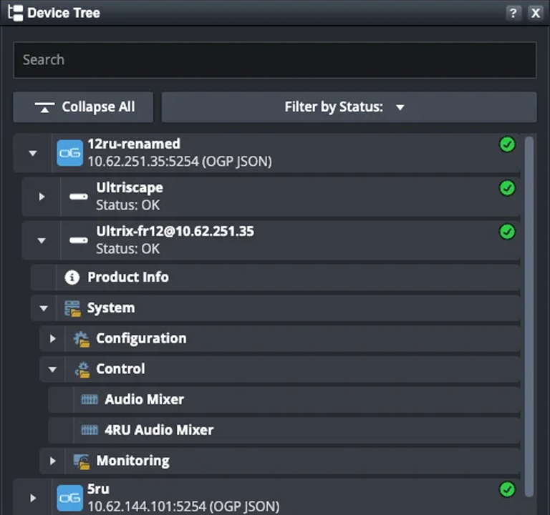This screenshot has height=515, width=550.
Task: Select the Ultrix-fr12@10.62.251.35 label
Action: (175, 231)
